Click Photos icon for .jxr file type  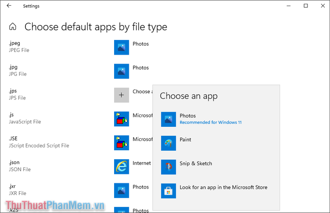coord(122,190)
